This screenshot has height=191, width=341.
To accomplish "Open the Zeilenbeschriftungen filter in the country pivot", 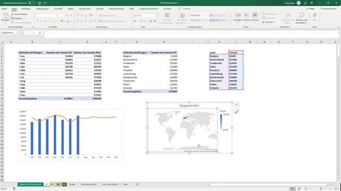I will tap(149, 53).
